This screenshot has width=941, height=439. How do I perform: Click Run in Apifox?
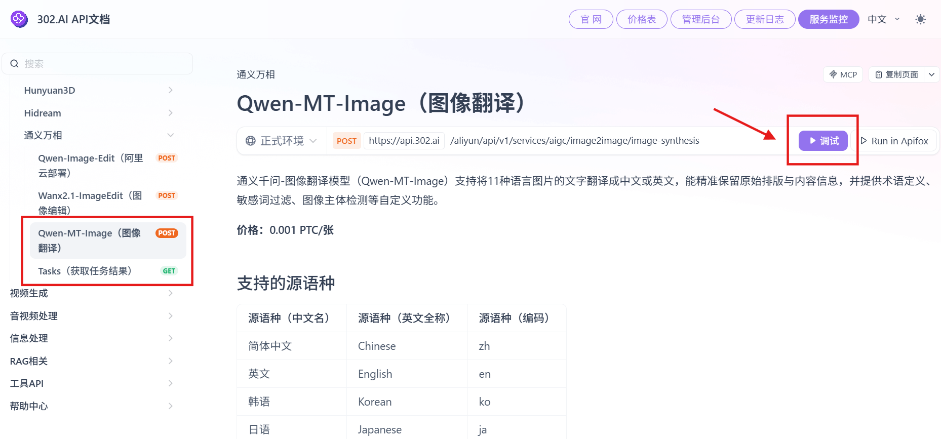894,141
